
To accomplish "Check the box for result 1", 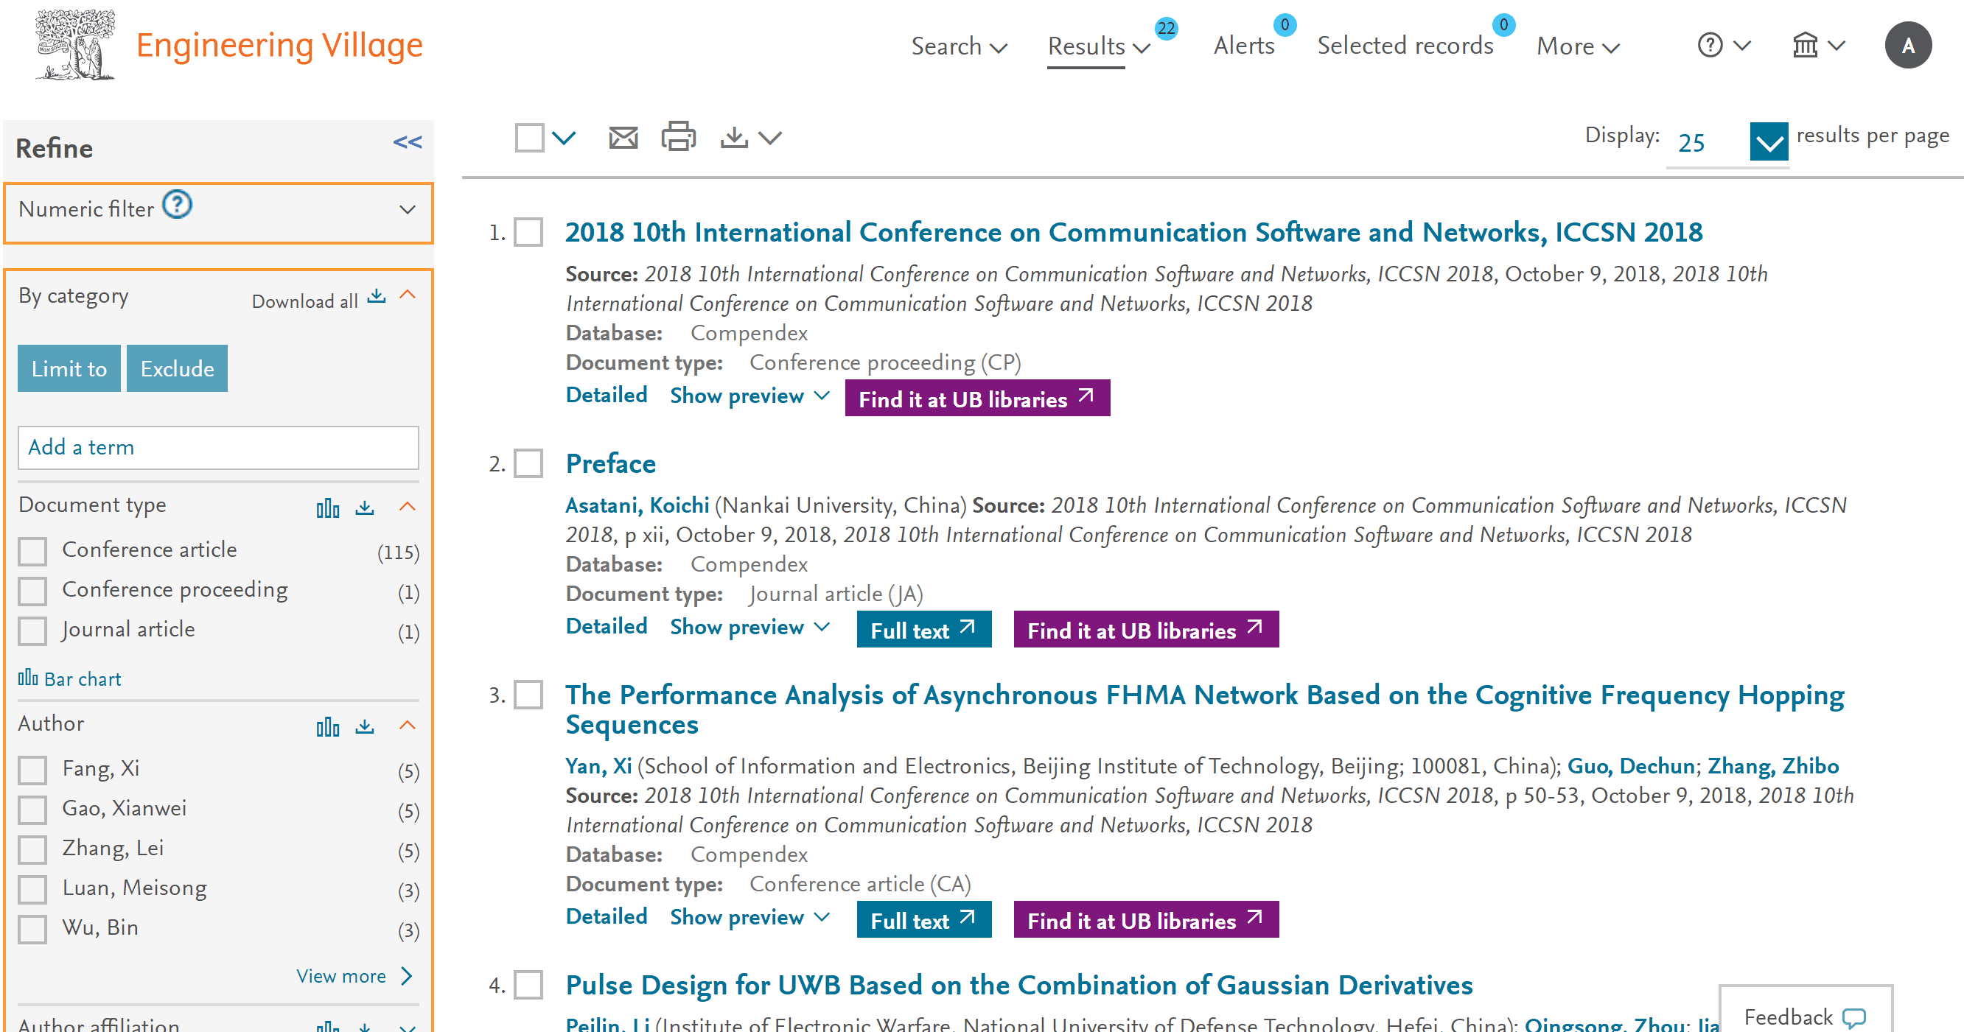I will (528, 233).
